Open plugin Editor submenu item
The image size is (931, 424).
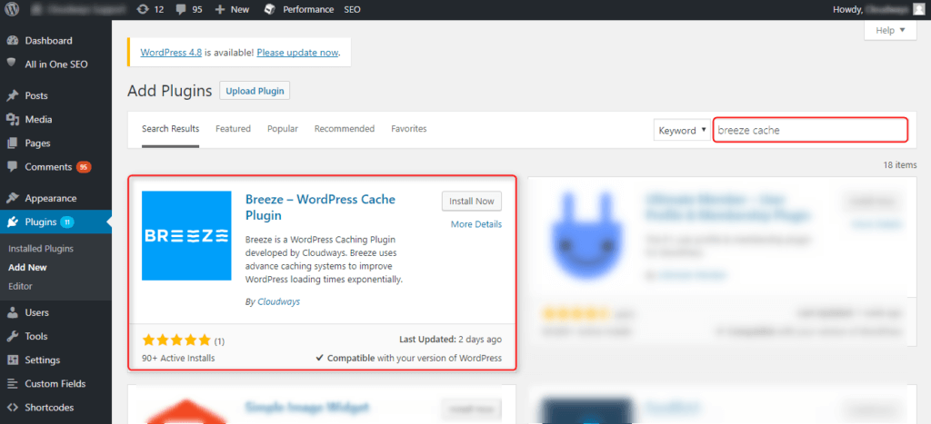coord(20,286)
